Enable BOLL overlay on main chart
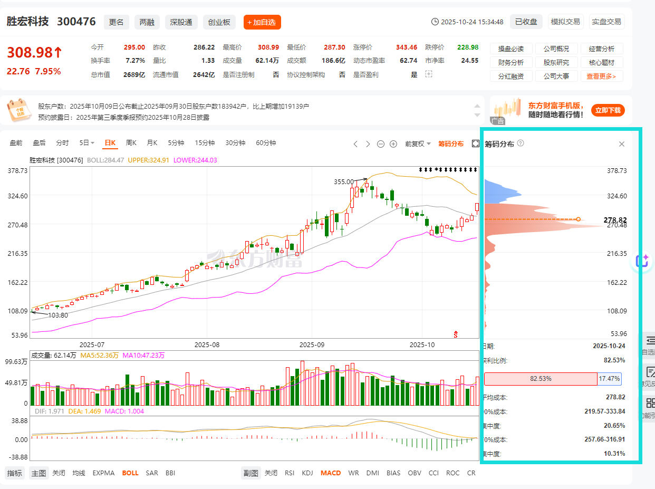Viewport: 655px width, 489px height. (x=130, y=473)
